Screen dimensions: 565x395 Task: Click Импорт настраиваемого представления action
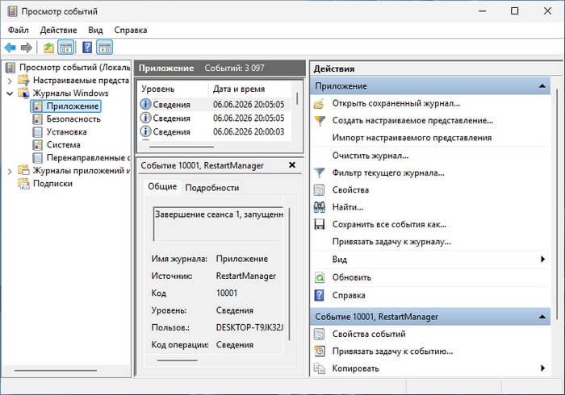click(x=412, y=138)
